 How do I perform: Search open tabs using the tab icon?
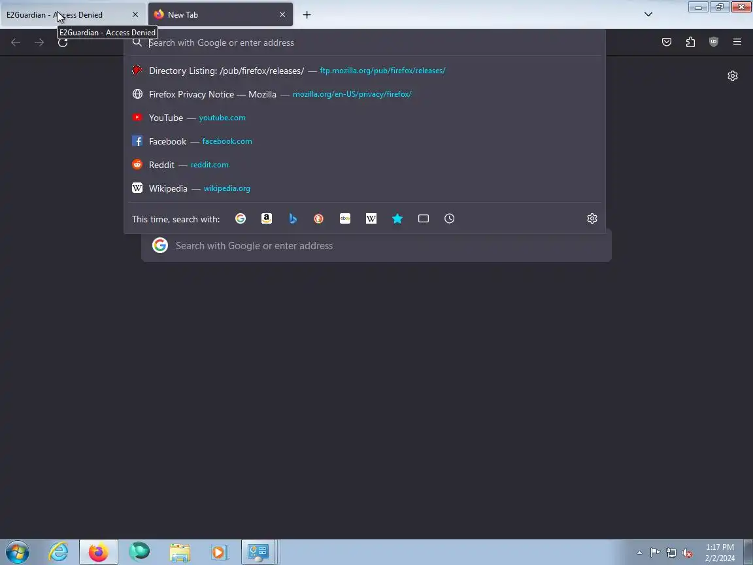424,218
